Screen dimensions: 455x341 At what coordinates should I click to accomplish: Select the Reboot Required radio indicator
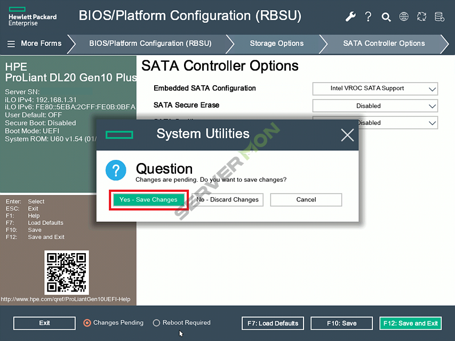(156, 323)
